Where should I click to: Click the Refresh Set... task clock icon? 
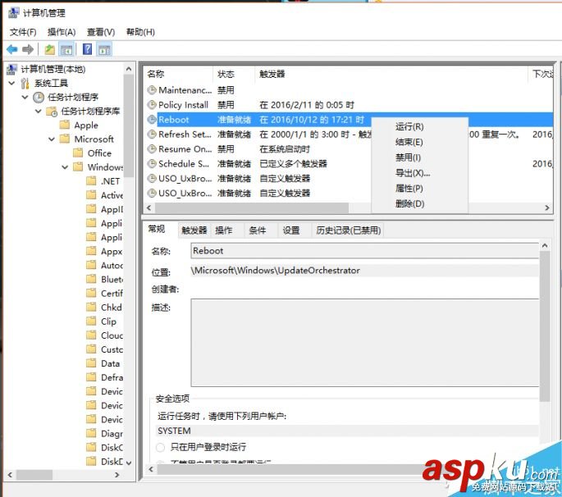(x=152, y=134)
